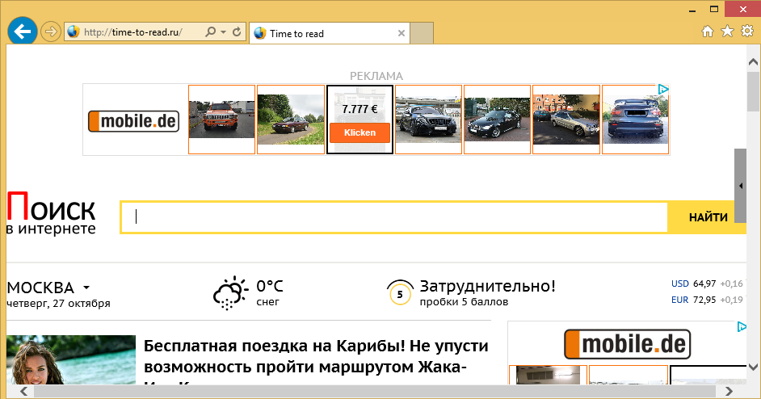Click the browser back arrow button
Screen dimensions: 761x399
point(23,32)
